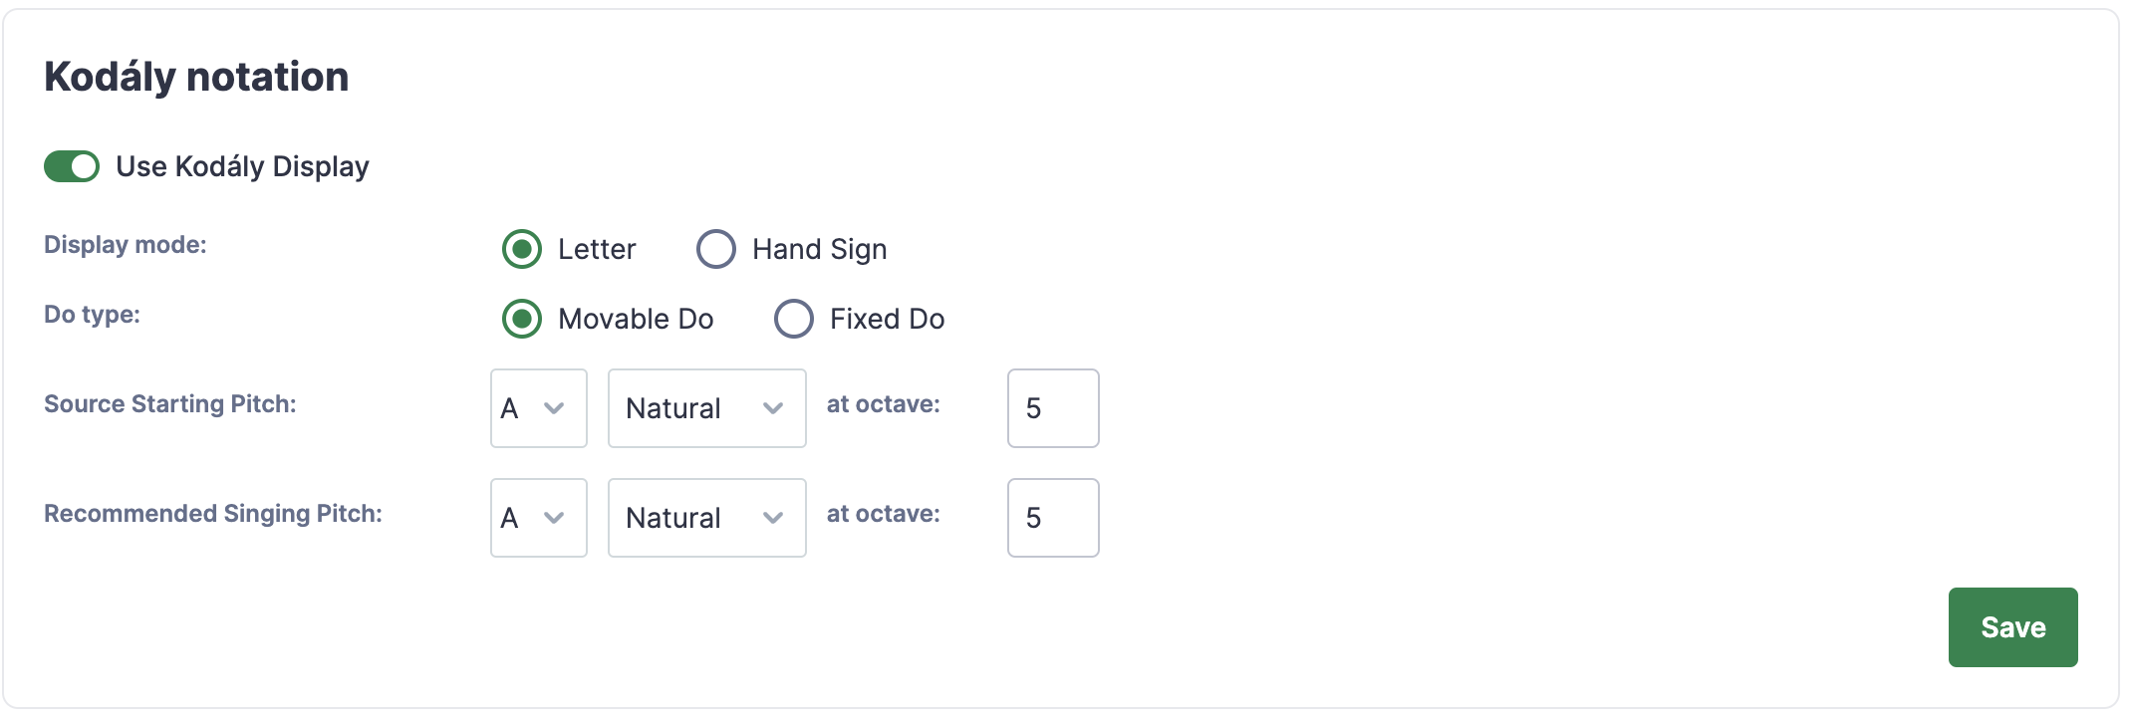Select the Letter display mode
This screenshot has width=2130, height=719.
coord(522,249)
